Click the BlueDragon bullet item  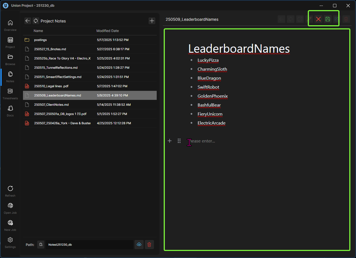[209, 78]
